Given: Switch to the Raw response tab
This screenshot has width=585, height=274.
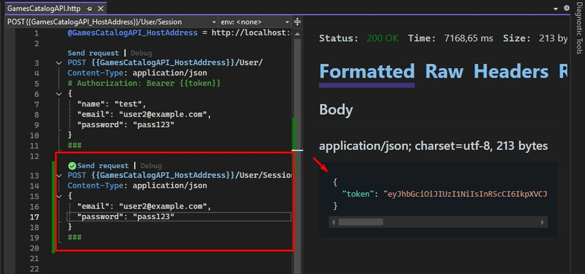Looking at the screenshot, I should tap(445, 71).
